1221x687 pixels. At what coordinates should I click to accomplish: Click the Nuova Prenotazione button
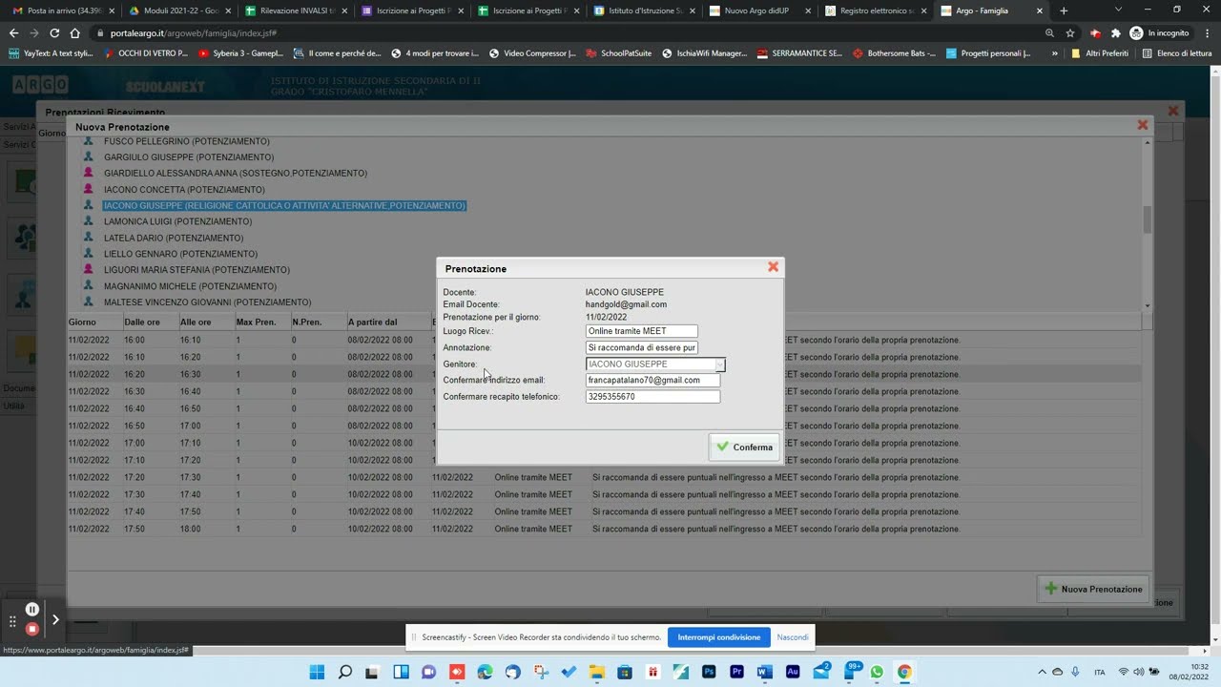click(1093, 589)
